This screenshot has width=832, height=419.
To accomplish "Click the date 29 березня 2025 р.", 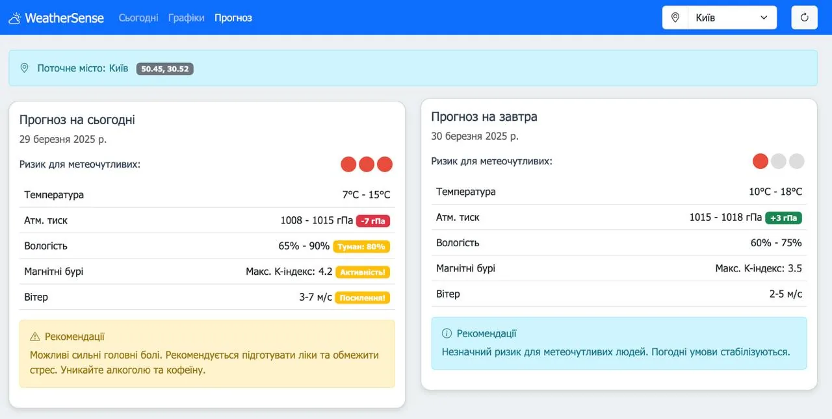I will click(x=63, y=139).
